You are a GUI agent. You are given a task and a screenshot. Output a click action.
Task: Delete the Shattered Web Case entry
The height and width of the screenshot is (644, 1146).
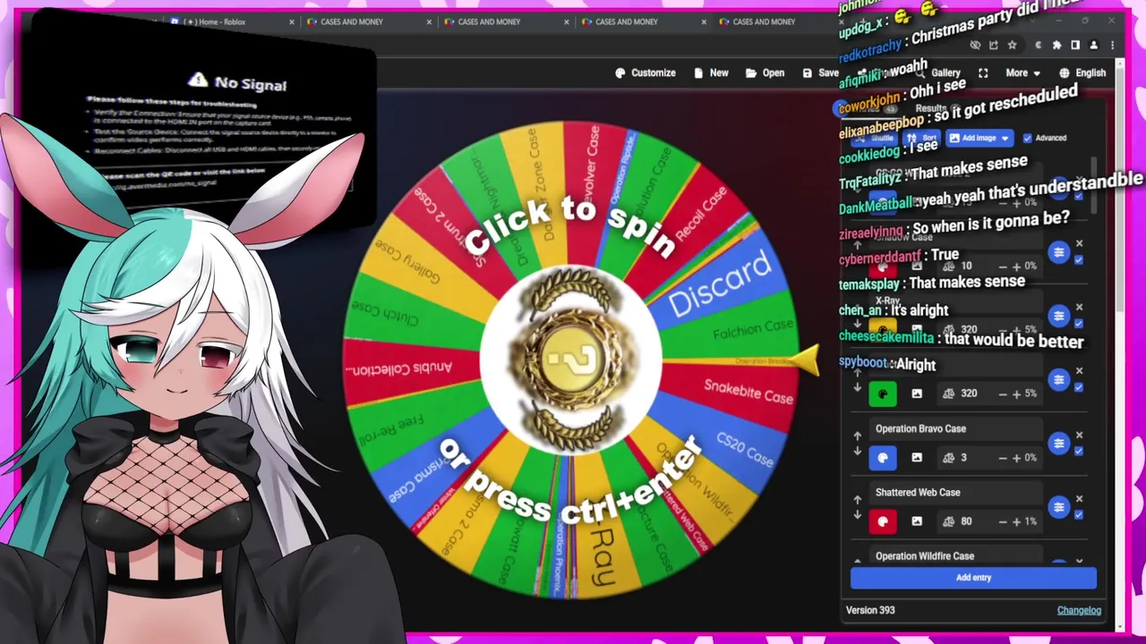1079,498
